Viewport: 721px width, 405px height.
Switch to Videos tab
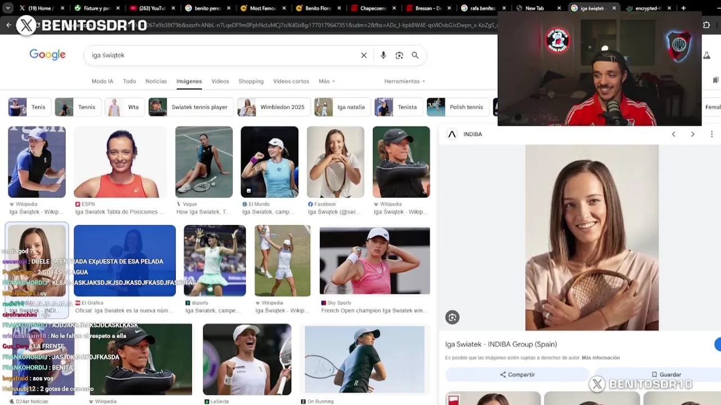pos(220,81)
